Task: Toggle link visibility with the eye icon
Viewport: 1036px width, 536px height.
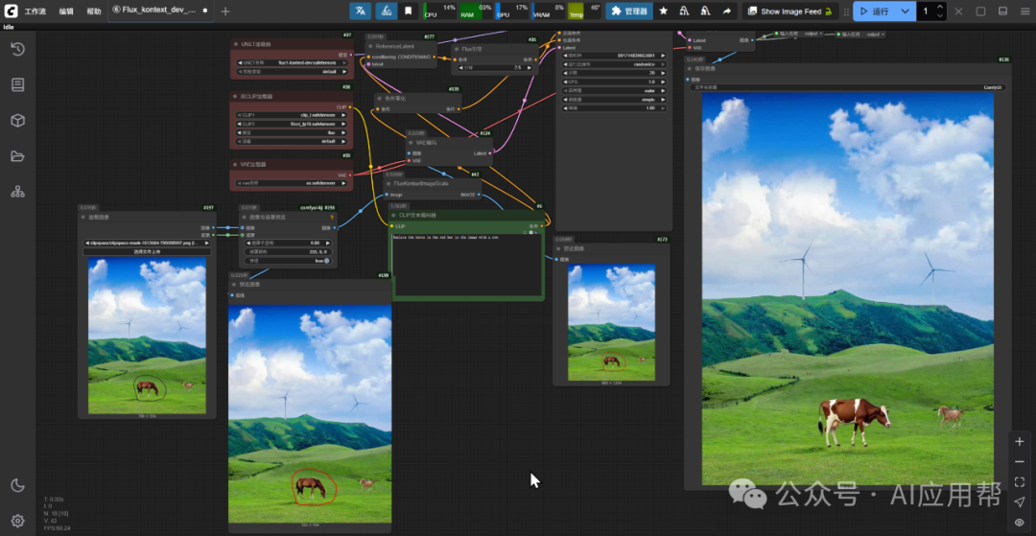Action: tap(1019, 523)
